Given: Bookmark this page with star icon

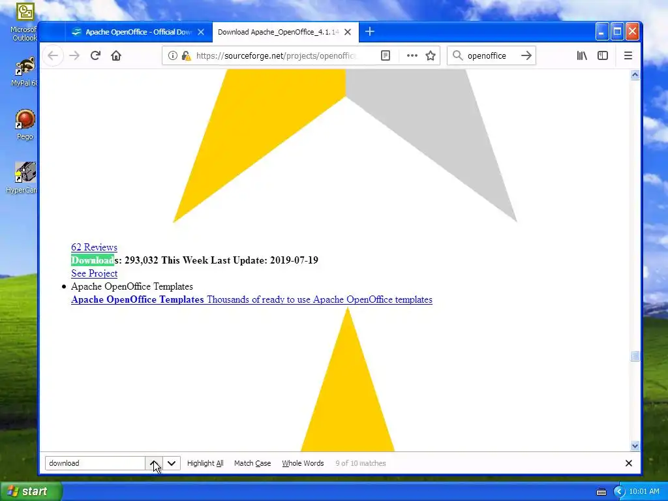Looking at the screenshot, I should (431, 55).
